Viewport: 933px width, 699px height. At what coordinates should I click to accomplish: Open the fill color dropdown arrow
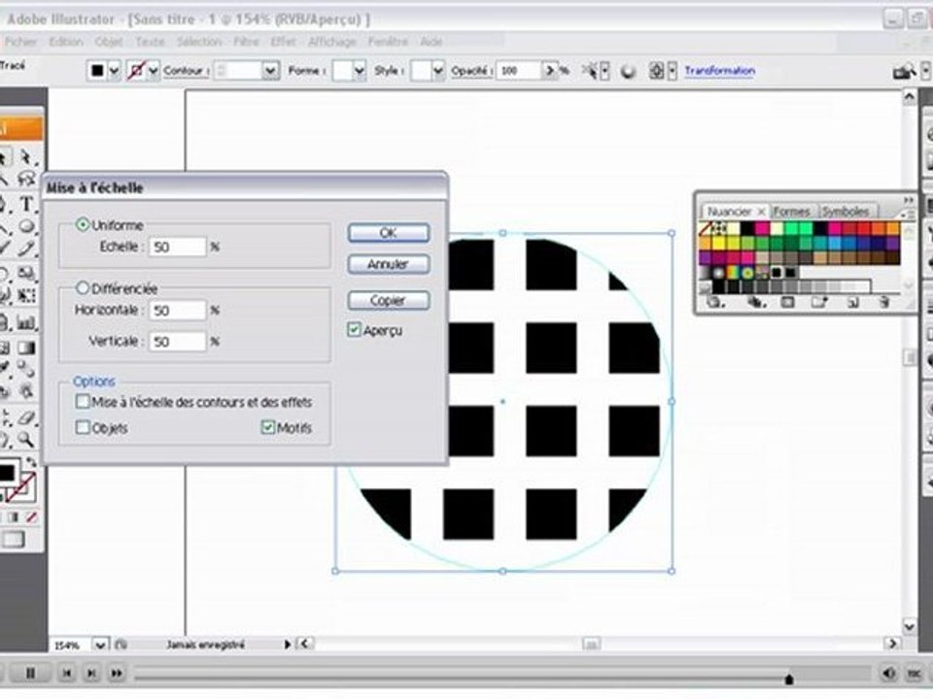pyautogui.click(x=115, y=71)
